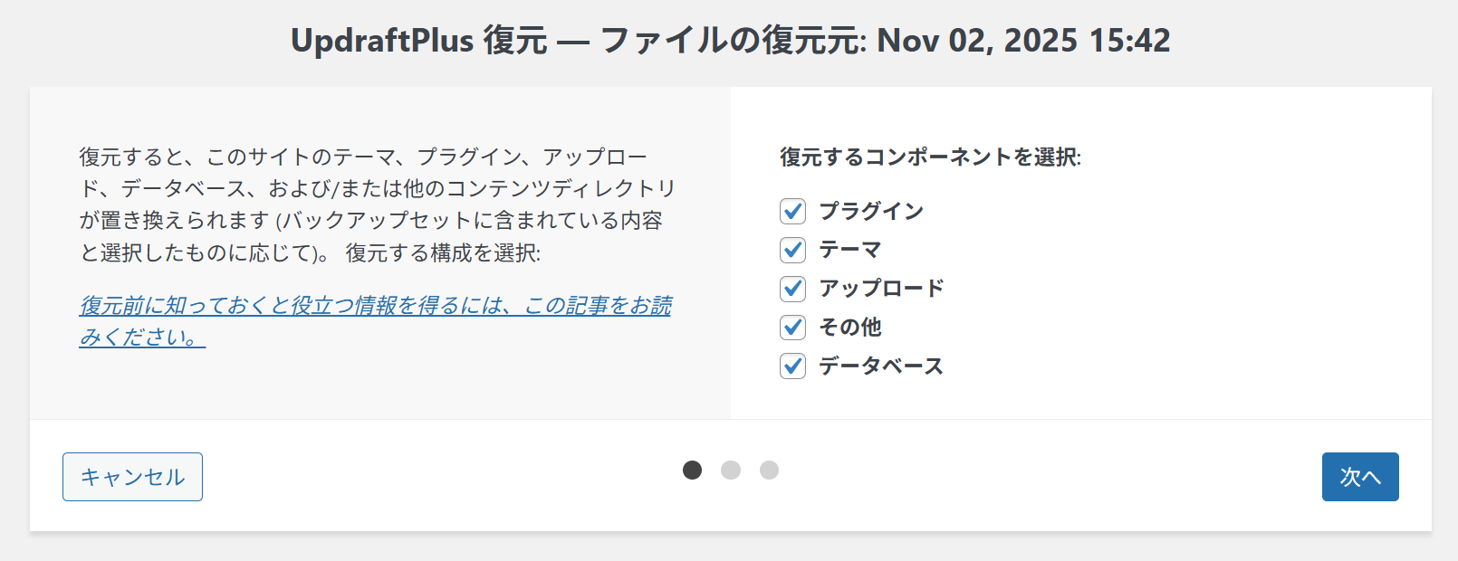Disable the その他 checkbox
Screen dimensions: 1458x561
click(792, 327)
